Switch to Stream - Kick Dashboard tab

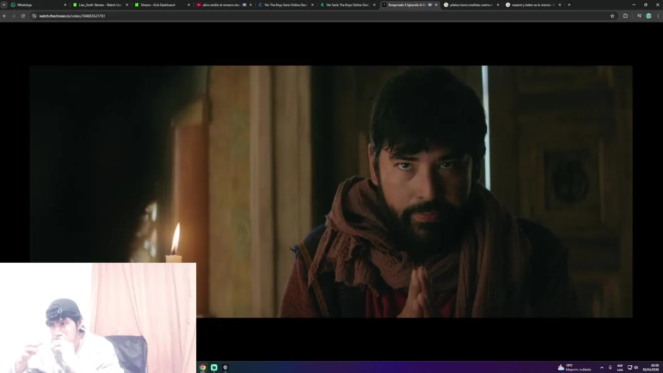161,5
